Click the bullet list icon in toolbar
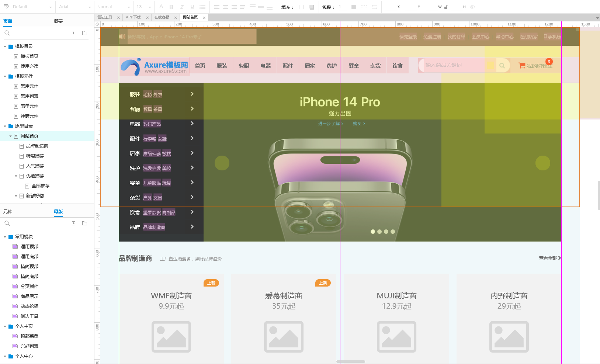 click(202, 7)
